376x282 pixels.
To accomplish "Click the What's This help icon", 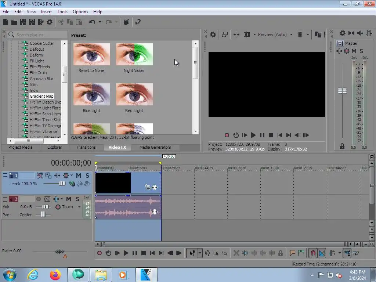I will (138, 22).
